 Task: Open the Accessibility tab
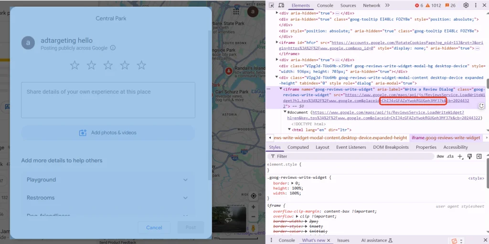click(x=455, y=147)
